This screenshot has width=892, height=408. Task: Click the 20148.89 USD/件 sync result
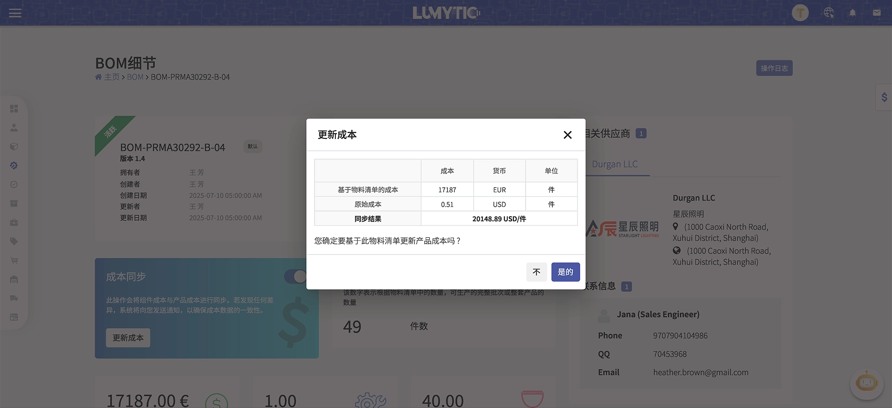(499, 219)
